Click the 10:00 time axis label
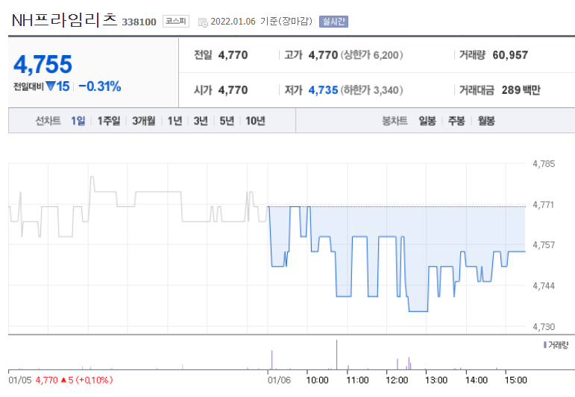This screenshot has height=397, width=575. click(317, 380)
